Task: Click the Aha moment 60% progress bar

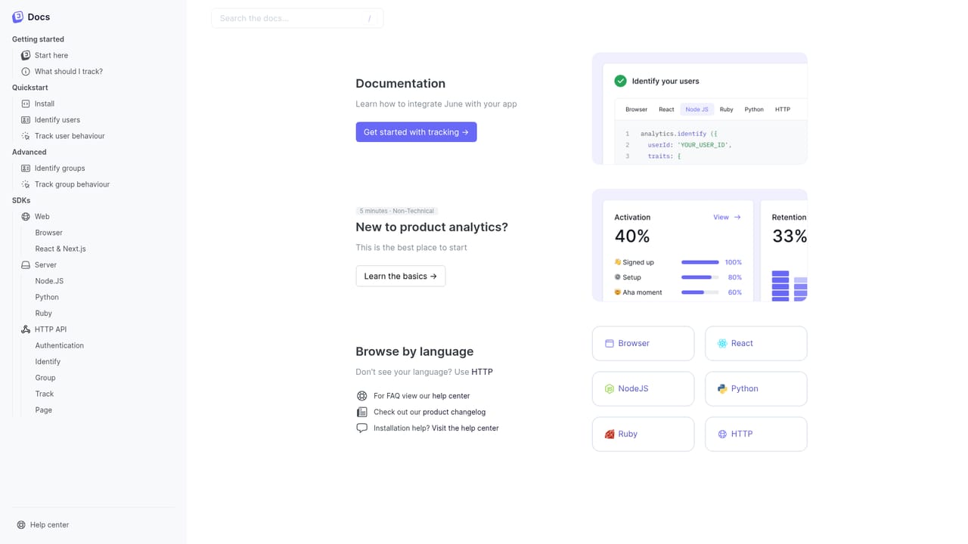Action: (x=700, y=292)
